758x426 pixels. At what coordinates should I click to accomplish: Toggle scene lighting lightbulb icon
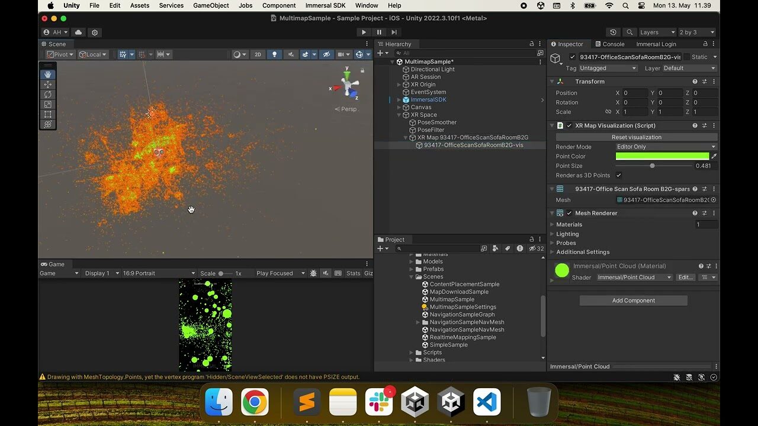274,54
